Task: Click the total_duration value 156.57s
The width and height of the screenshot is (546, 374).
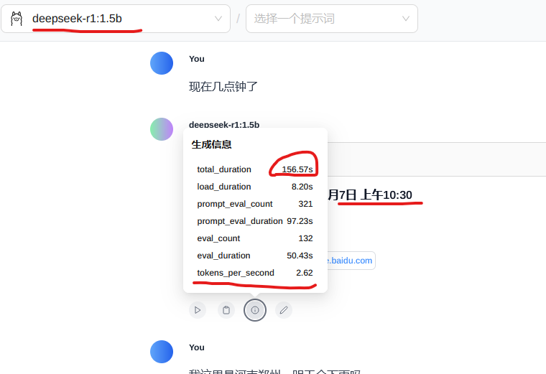Action: 297,169
